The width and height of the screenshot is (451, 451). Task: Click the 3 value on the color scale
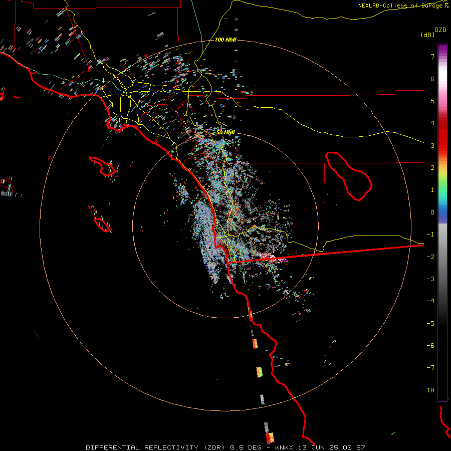point(432,145)
